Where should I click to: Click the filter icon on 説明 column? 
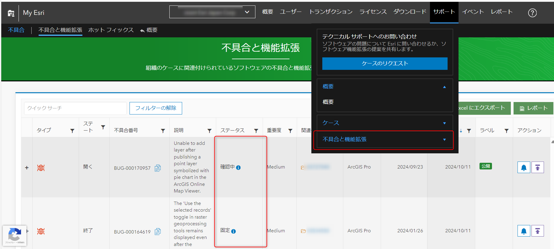click(x=209, y=131)
